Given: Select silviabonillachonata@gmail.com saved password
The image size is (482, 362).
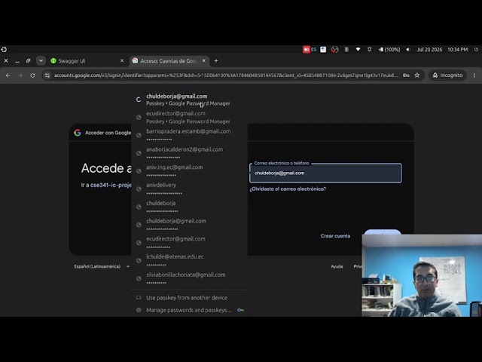Looking at the screenshot, I should click(x=189, y=278).
